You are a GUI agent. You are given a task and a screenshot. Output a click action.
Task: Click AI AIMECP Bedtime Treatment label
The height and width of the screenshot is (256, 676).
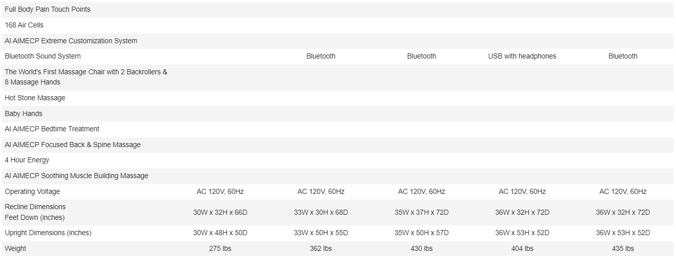[x=52, y=129]
